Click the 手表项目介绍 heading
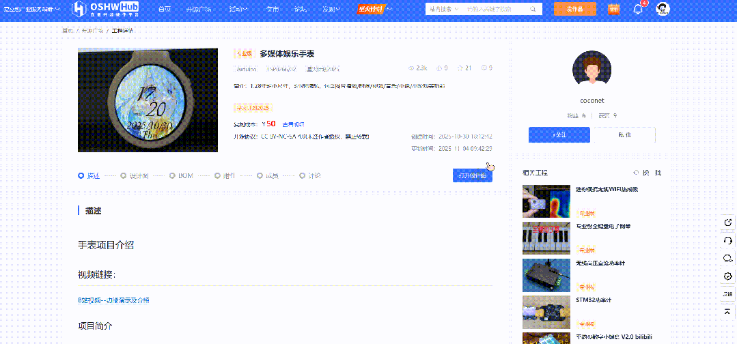Image resolution: width=737 pixels, height=344 pixels. coord(106,245)
